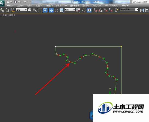Screen dimensions: 149x122
Task: Click the Undo arrow icon
Action: pyautogui.click(x=19, y=2)
